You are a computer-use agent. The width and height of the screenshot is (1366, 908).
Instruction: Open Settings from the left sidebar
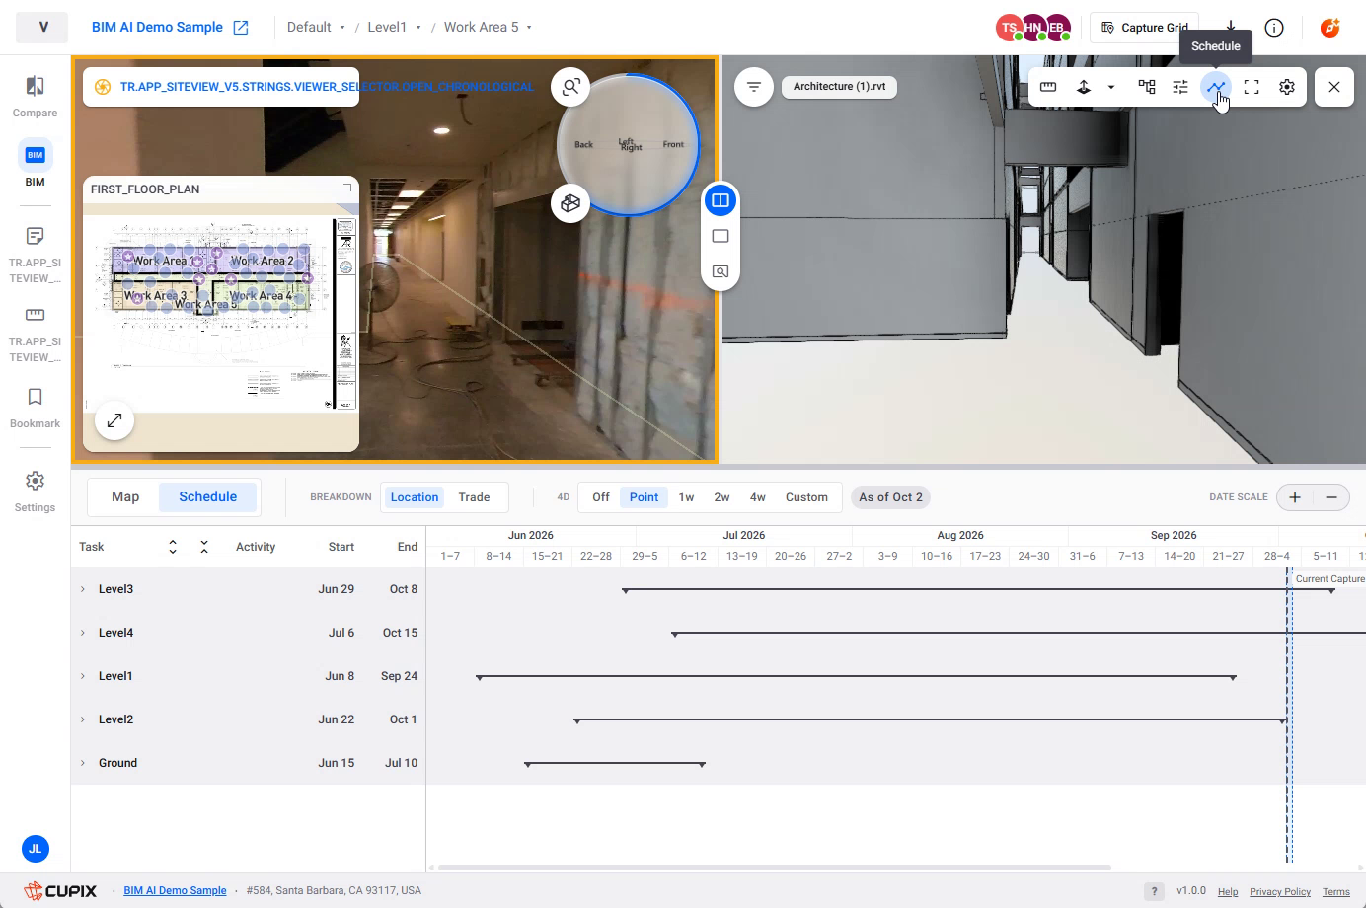tap(35, 492)
